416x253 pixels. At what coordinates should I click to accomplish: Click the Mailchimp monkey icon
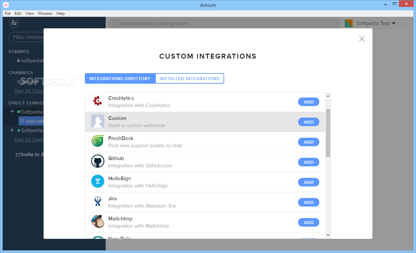pos(98,221)
